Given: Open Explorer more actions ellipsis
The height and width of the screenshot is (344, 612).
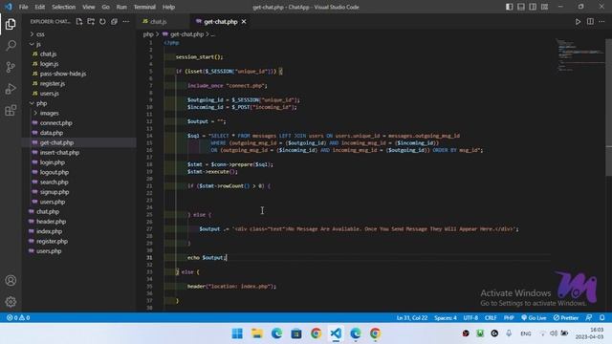Looking at the screenshot, I should (x=125, y=22).
